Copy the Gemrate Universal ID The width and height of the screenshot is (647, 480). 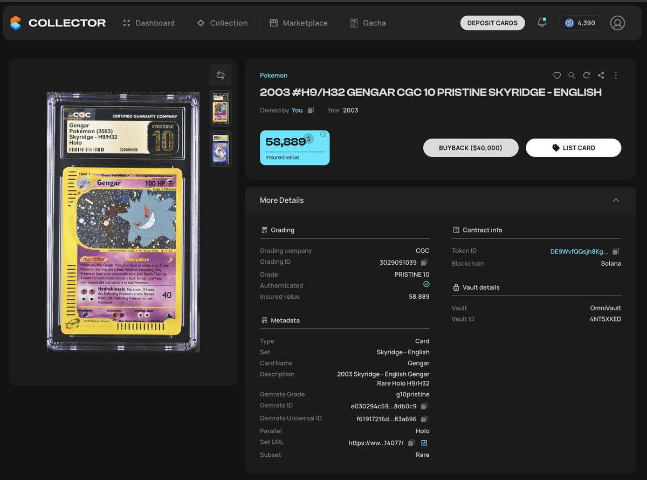424,419
